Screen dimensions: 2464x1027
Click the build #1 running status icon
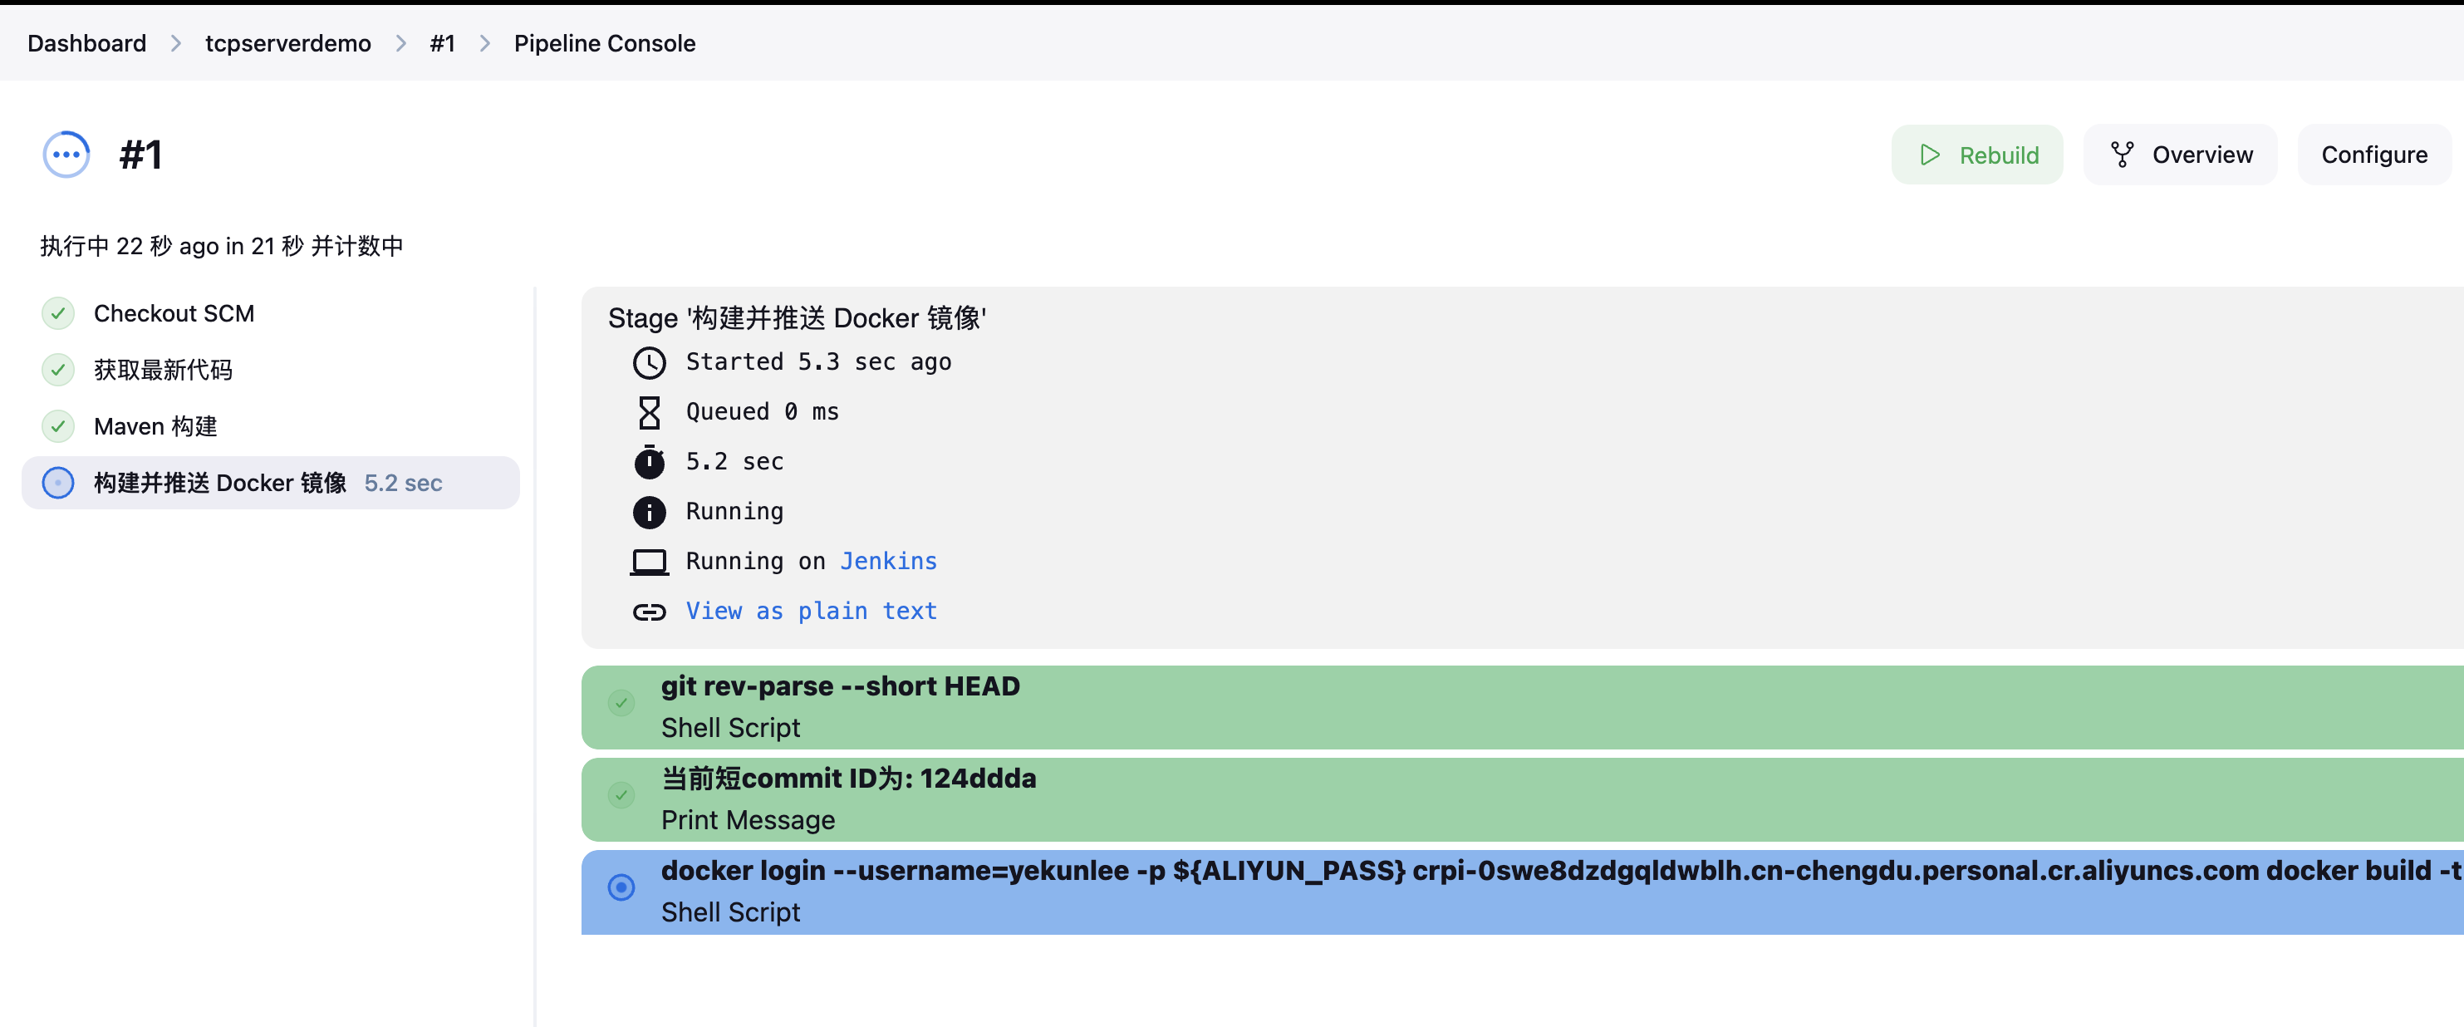coord(66,154)
